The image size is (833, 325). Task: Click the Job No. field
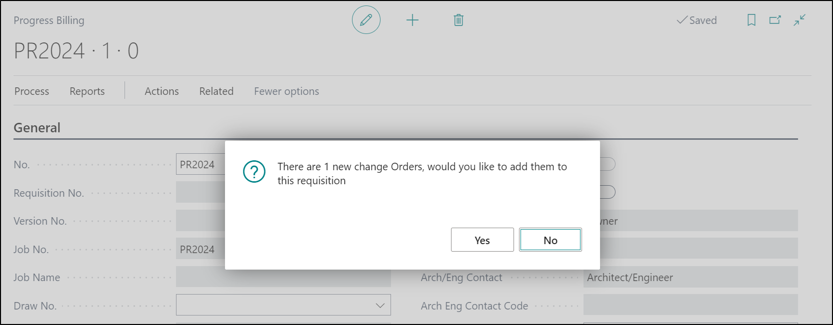pos(200,250)
